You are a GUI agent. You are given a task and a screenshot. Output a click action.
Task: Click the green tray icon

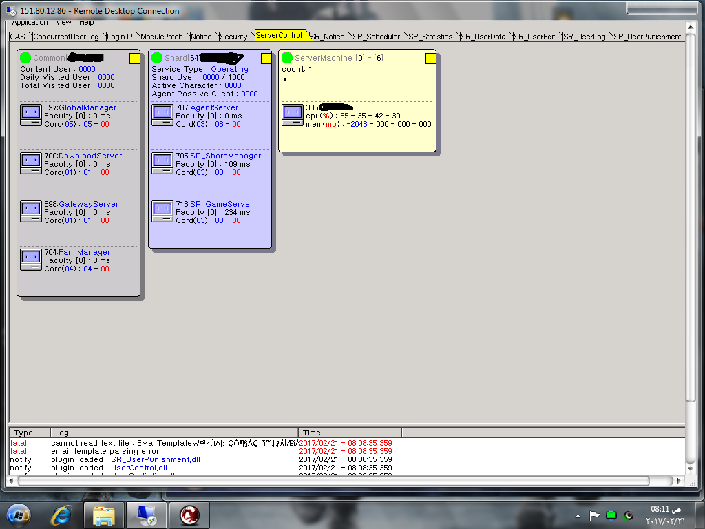pos(611,515)
